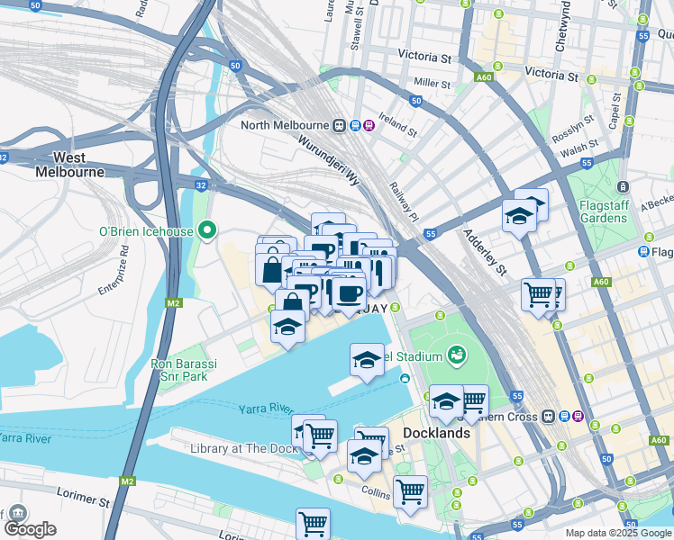Screen dimensions: 674x540
Task: Click the O'Brien Icehouse green location pin
Action: (206, 231)
